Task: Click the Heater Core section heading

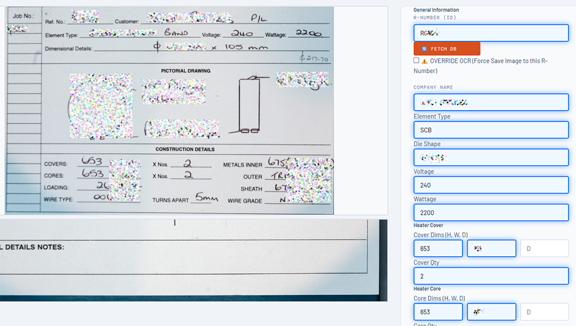Action: click(427, 289)
